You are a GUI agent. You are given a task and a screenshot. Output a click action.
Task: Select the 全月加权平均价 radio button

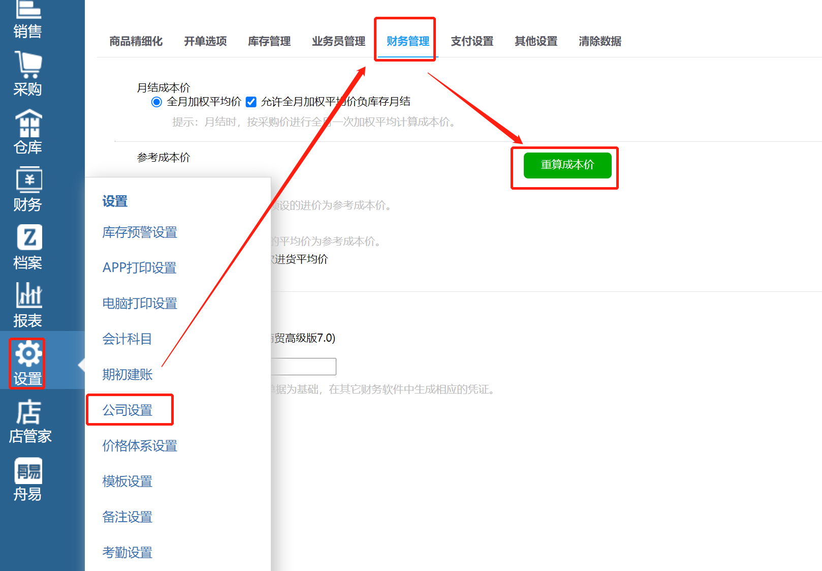[x=156, y=102]
